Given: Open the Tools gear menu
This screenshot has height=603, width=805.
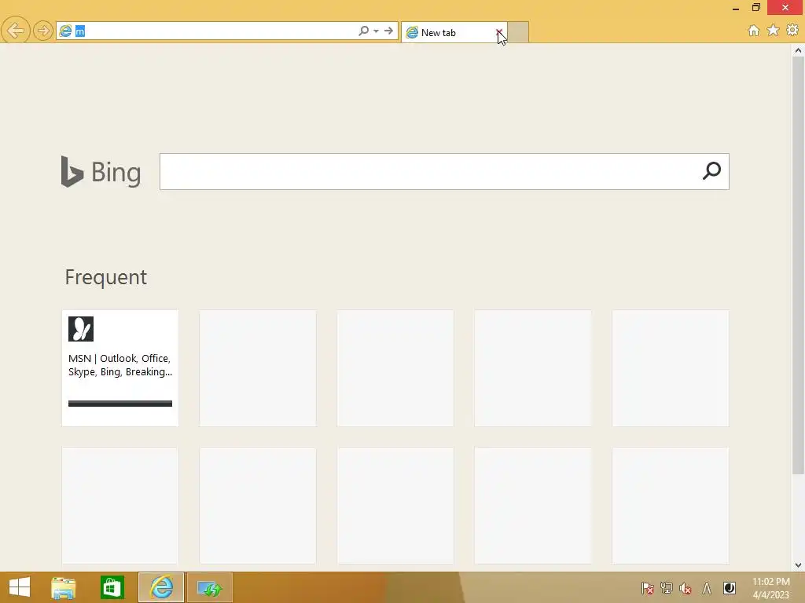Looking at the screenshot, I should point(792,31).
